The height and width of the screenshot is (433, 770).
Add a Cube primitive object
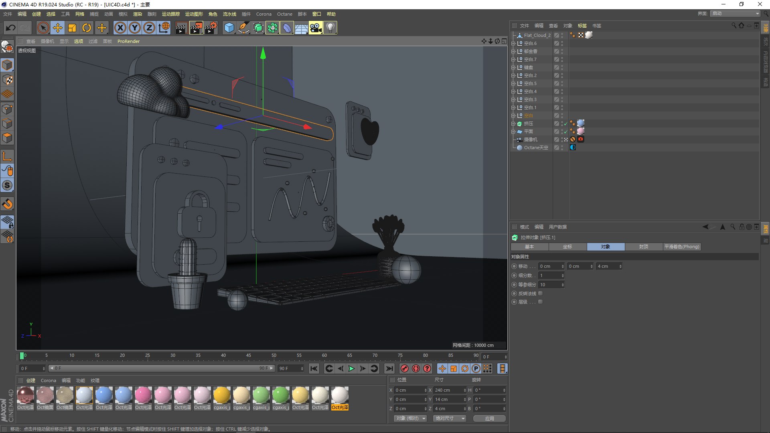coord(229,28)
